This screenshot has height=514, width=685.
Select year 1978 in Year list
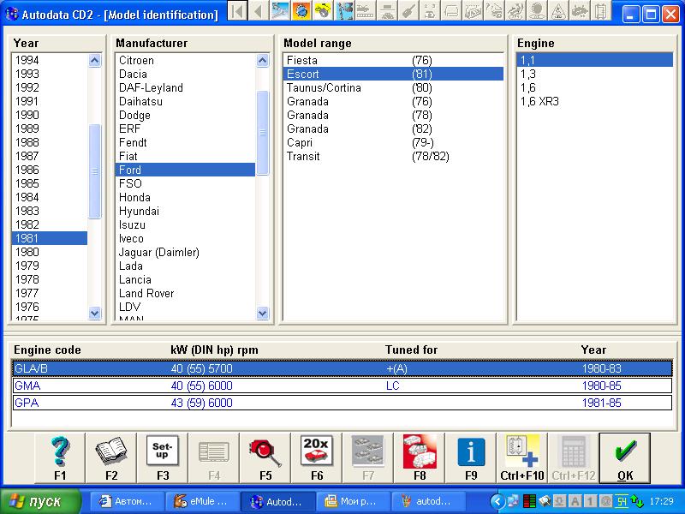50,279
